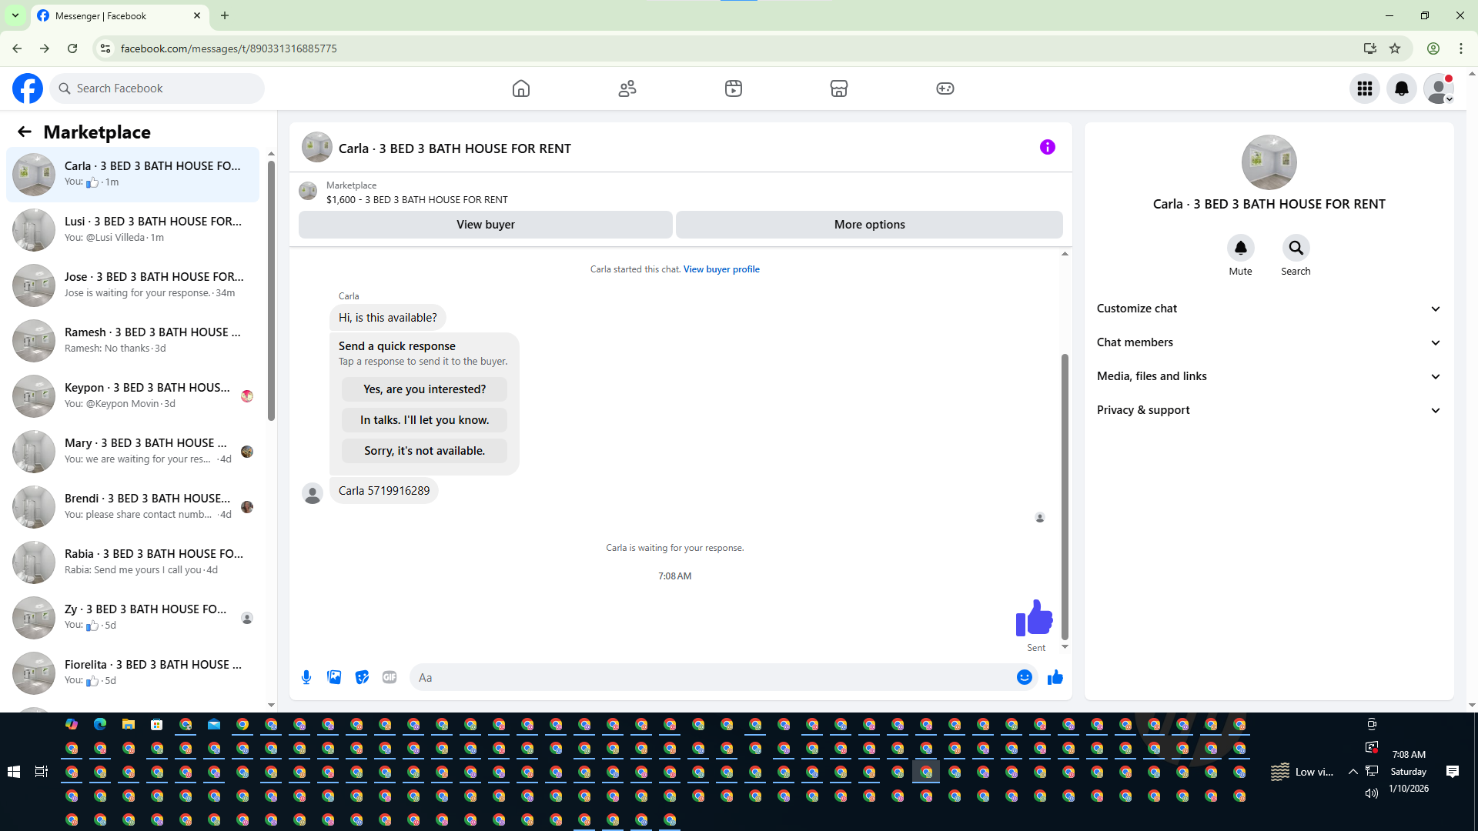Send a thumbs-up like
This screenshot has height=831, width=1478.
(x=1055, y=677)
